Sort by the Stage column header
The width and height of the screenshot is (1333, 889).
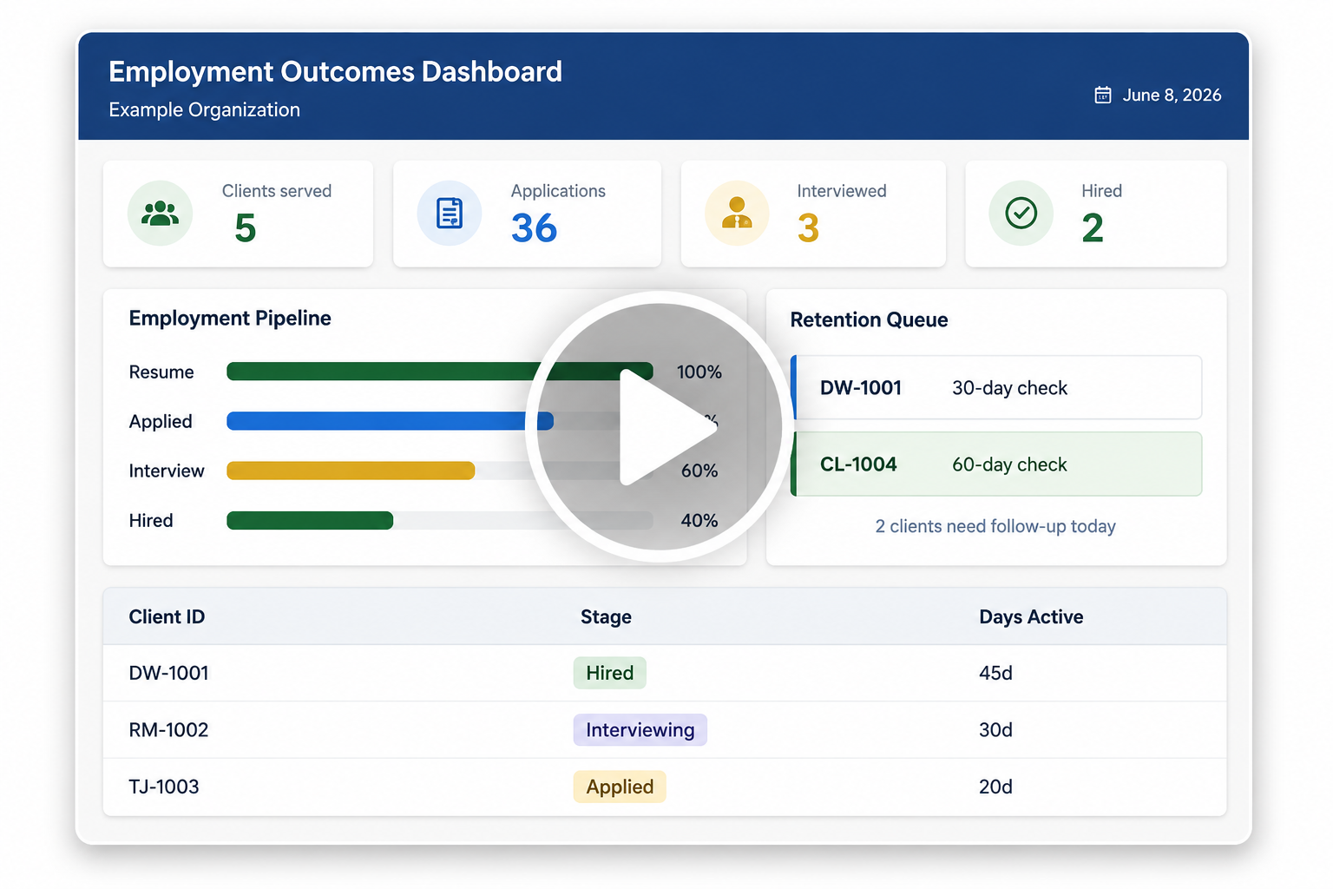[x=606, y=616]
